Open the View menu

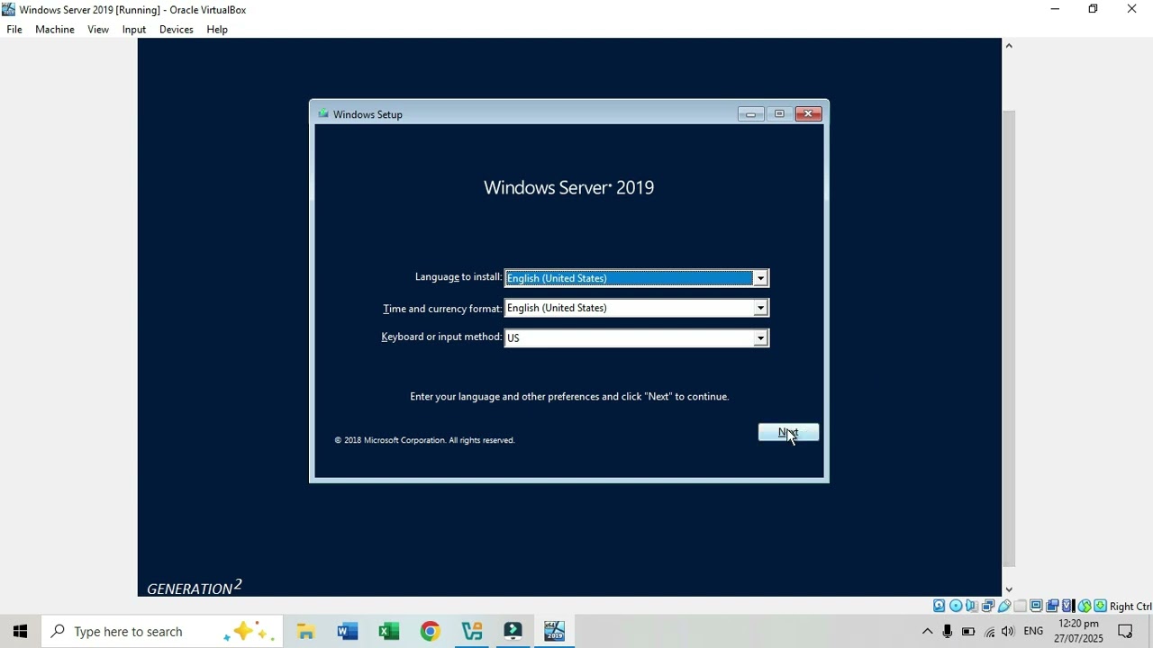click(98, 30)
